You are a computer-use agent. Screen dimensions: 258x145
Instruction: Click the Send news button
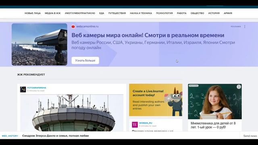point(250,136)
